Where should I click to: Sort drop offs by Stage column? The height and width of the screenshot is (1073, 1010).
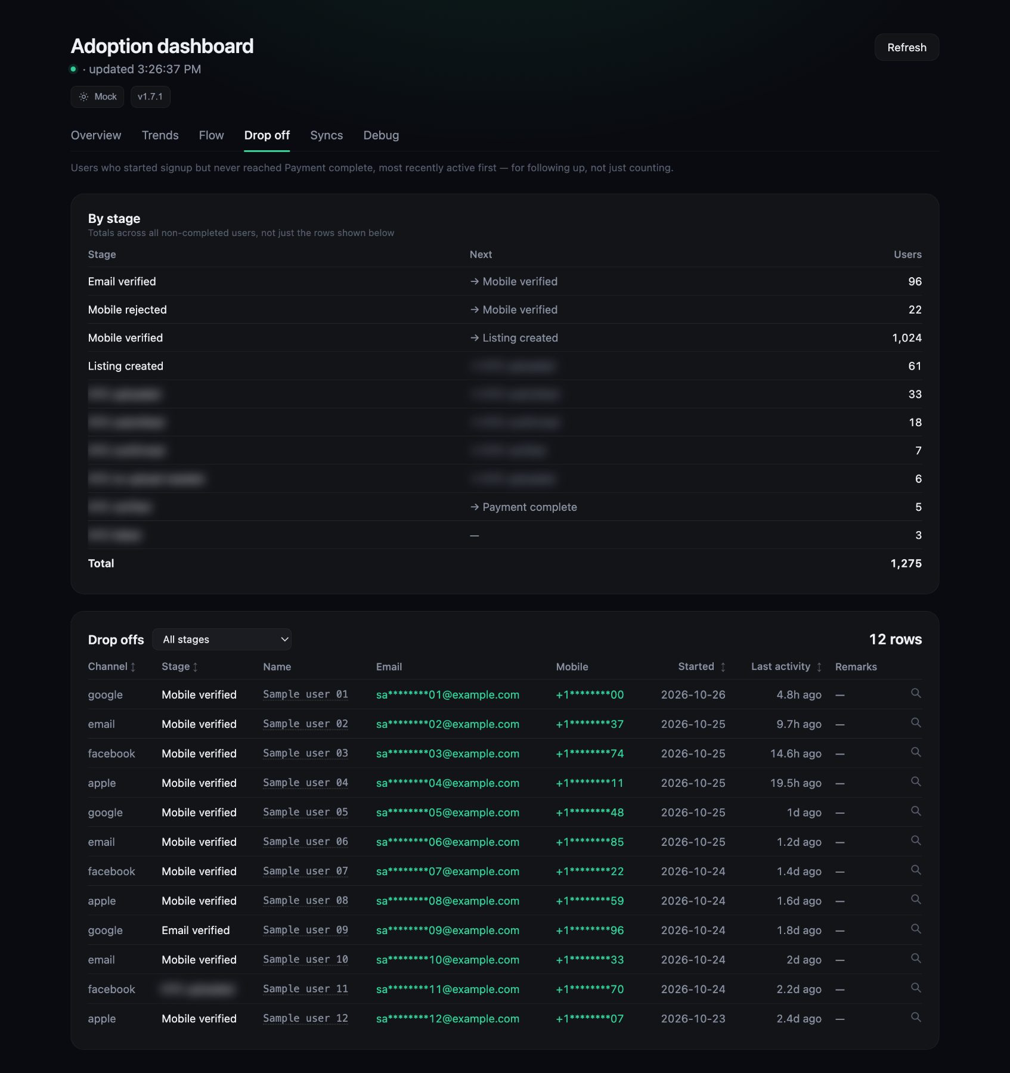pos(179,666)
